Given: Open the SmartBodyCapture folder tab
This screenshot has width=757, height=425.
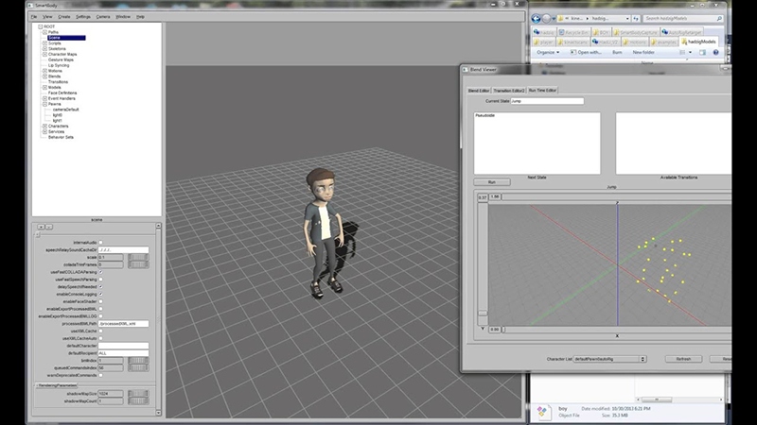Looking at the screenshot, I should click(x=635, y=32).
